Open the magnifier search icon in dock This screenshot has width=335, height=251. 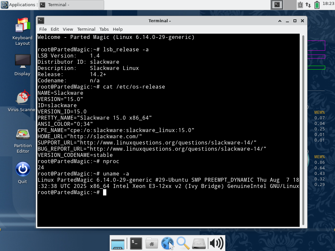click(x=183, y=243)
